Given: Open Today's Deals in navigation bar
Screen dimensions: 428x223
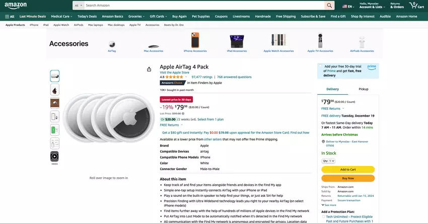Looking at the screenshot, I should click(87, 17).
